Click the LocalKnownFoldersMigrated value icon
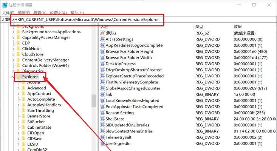This screenshot has width=277, height=151. tap(102, 100)
